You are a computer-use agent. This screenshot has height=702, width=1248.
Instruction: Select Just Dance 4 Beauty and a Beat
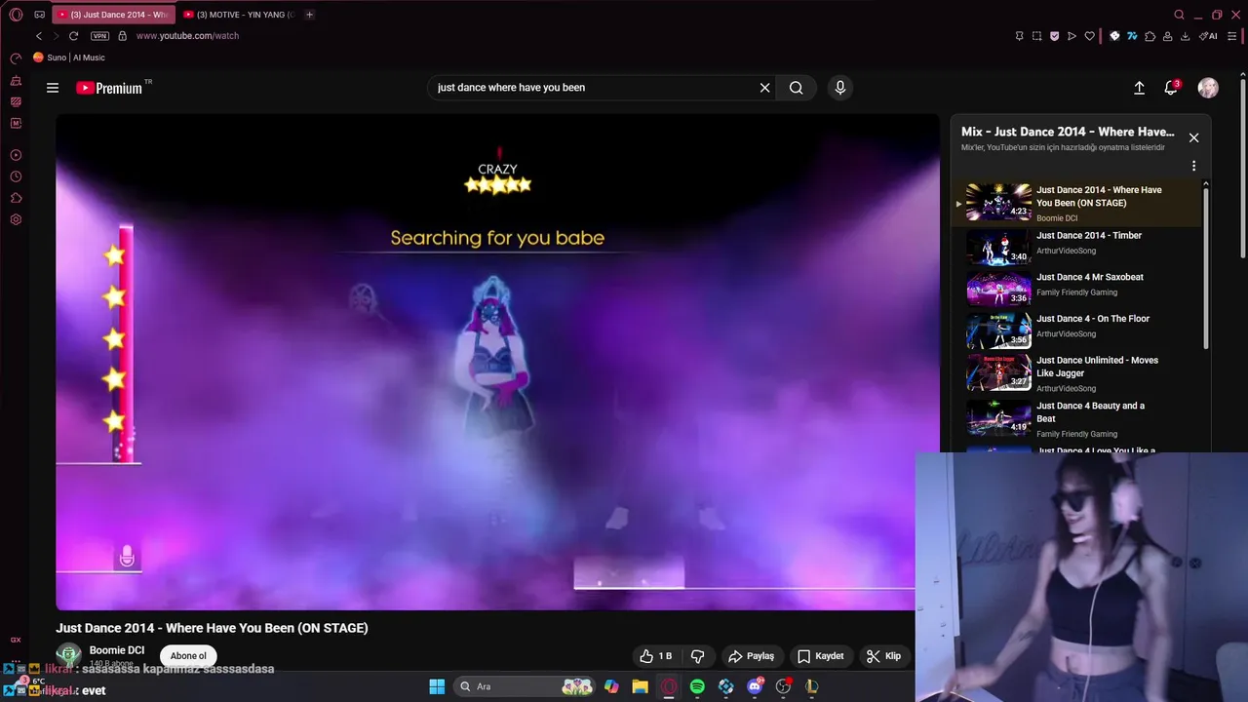(x=1077, y=418)
